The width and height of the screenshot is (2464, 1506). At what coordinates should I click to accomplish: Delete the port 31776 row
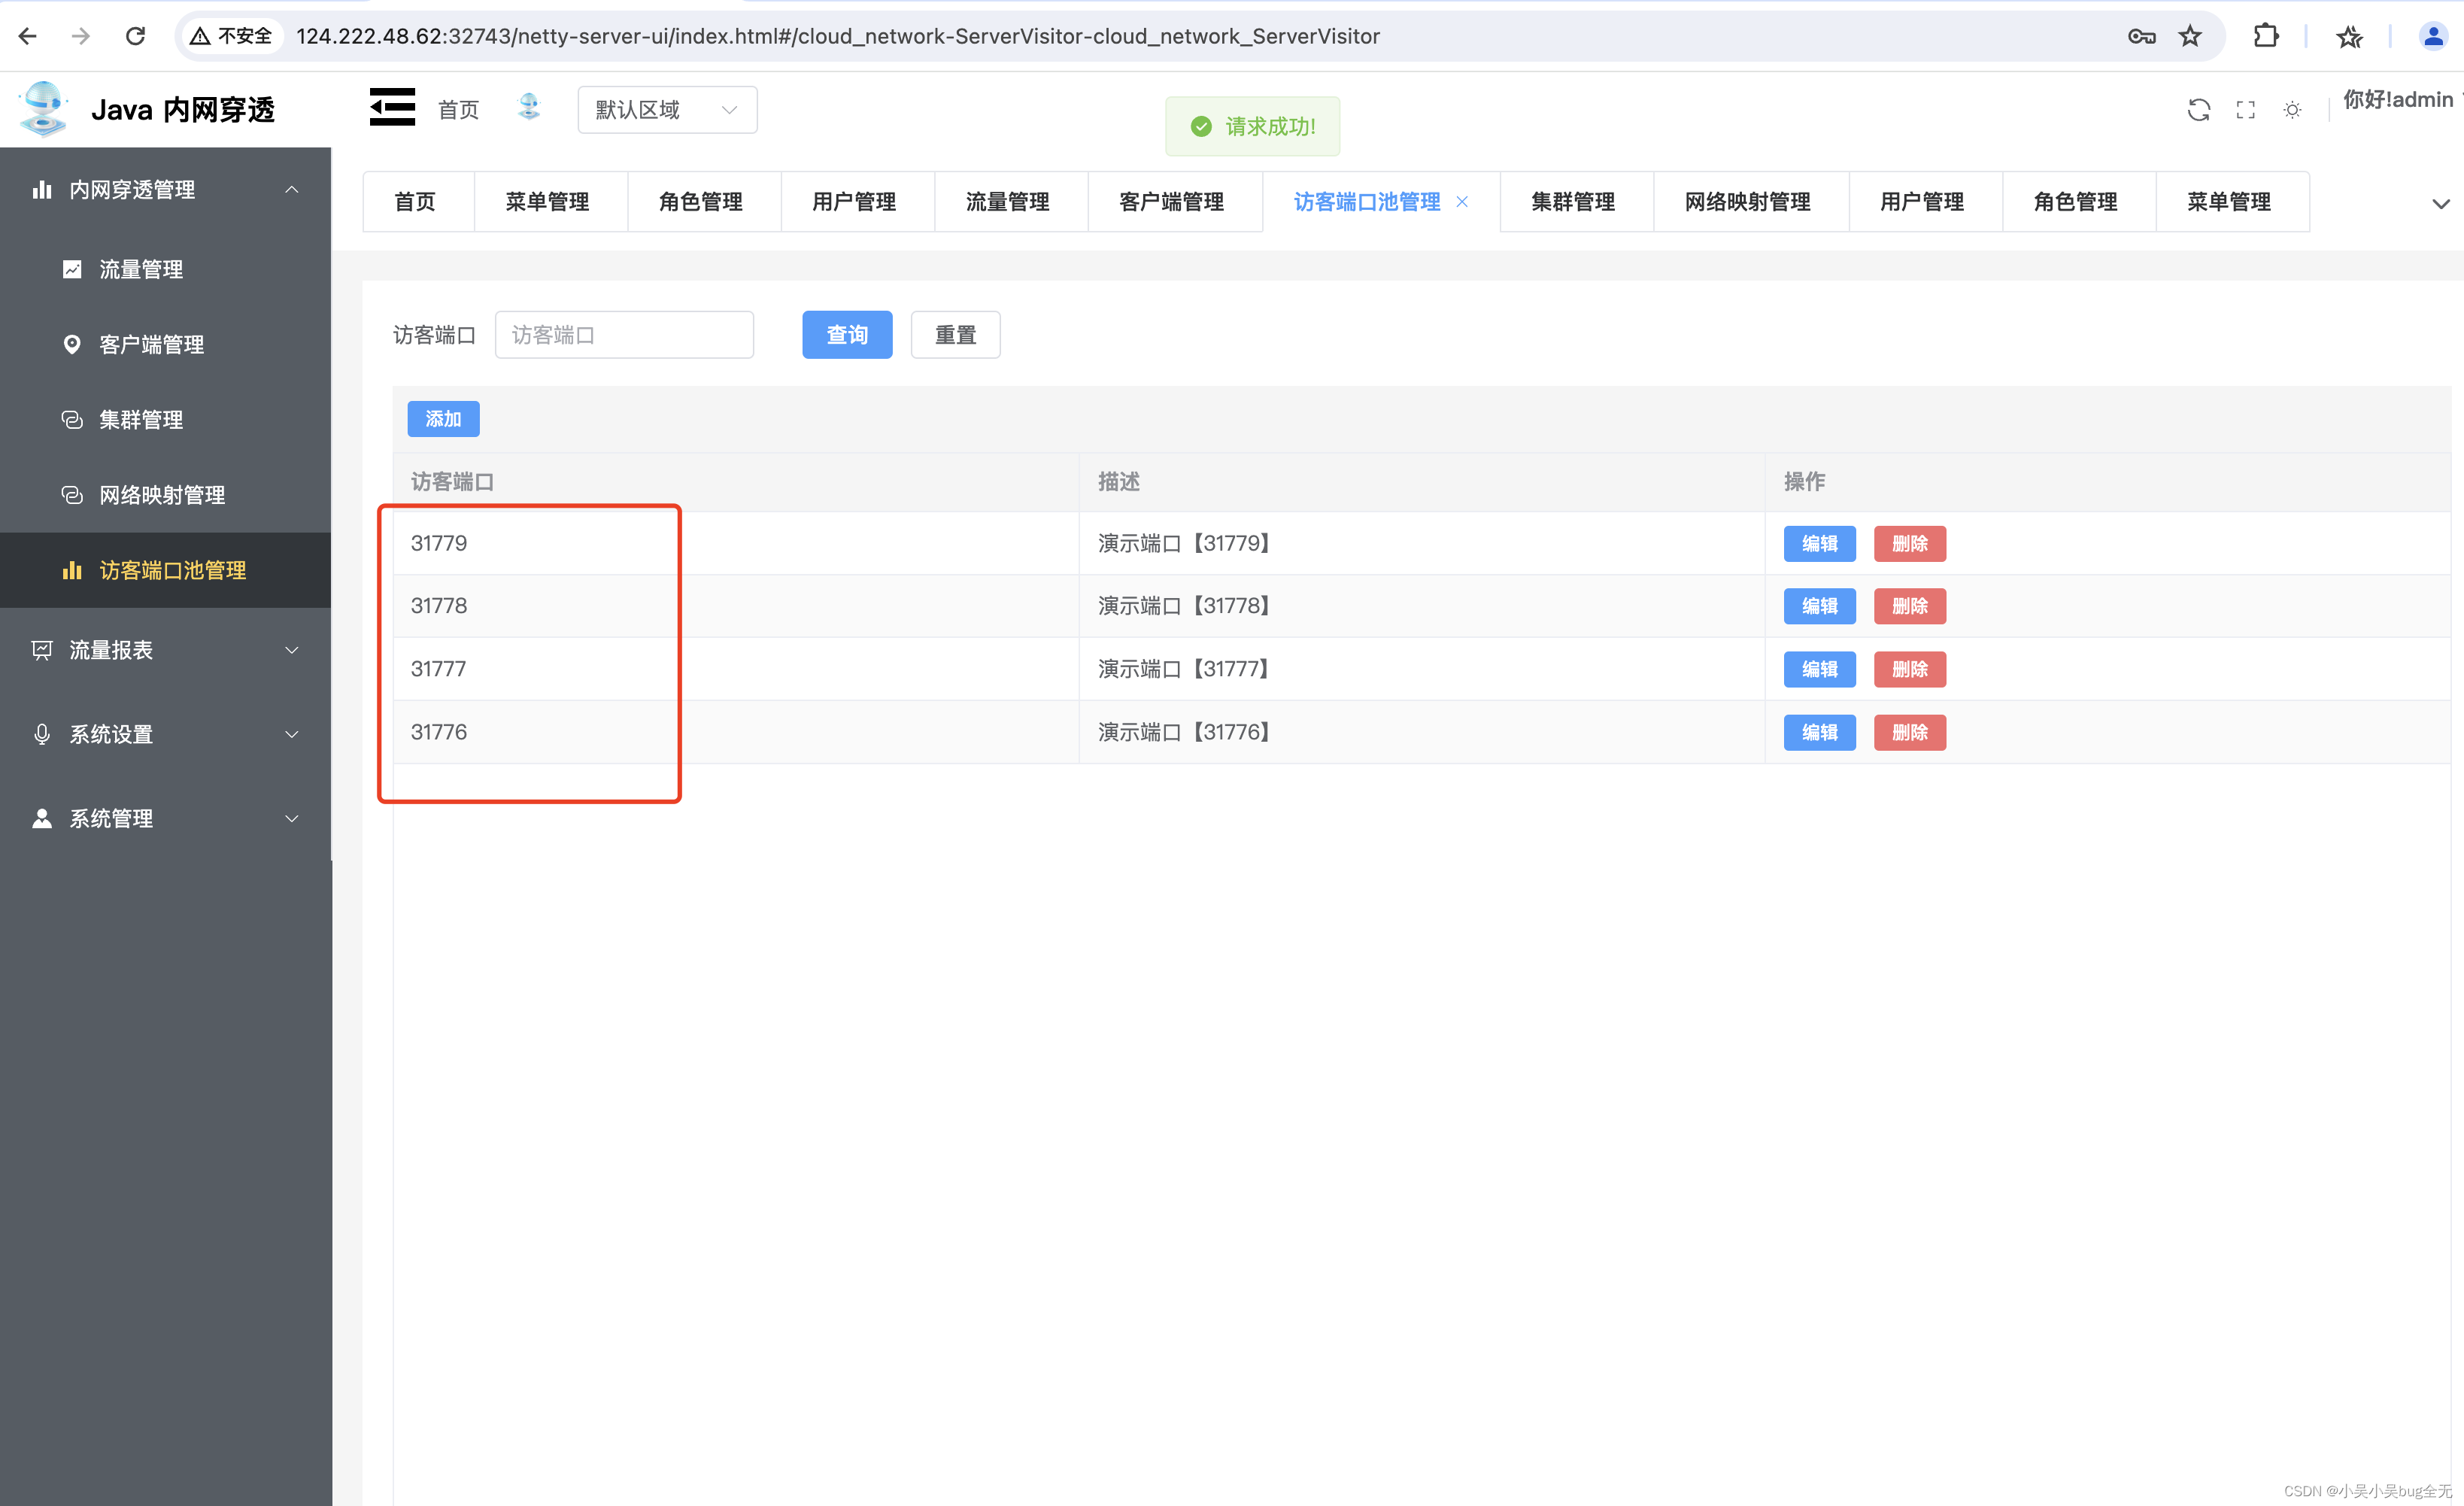tap(1909, 732)
